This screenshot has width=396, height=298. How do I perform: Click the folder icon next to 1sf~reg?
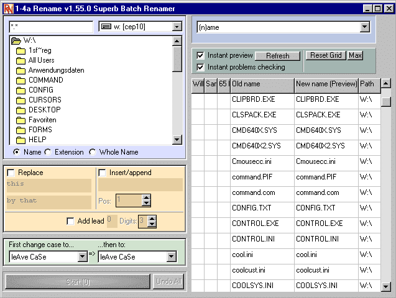[21, 51]
